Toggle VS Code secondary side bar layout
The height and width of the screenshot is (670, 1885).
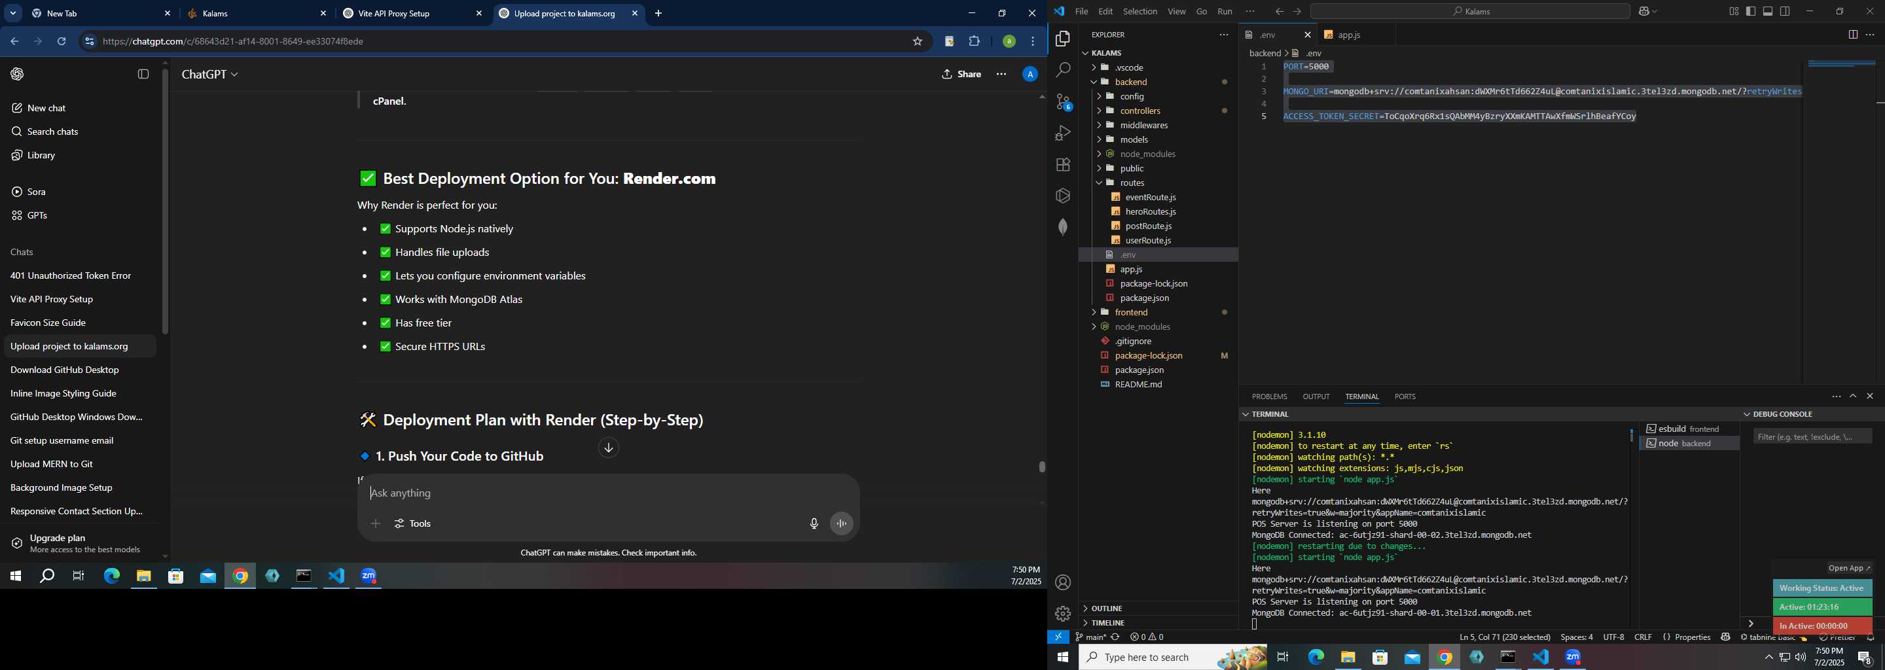point(1785,11)
